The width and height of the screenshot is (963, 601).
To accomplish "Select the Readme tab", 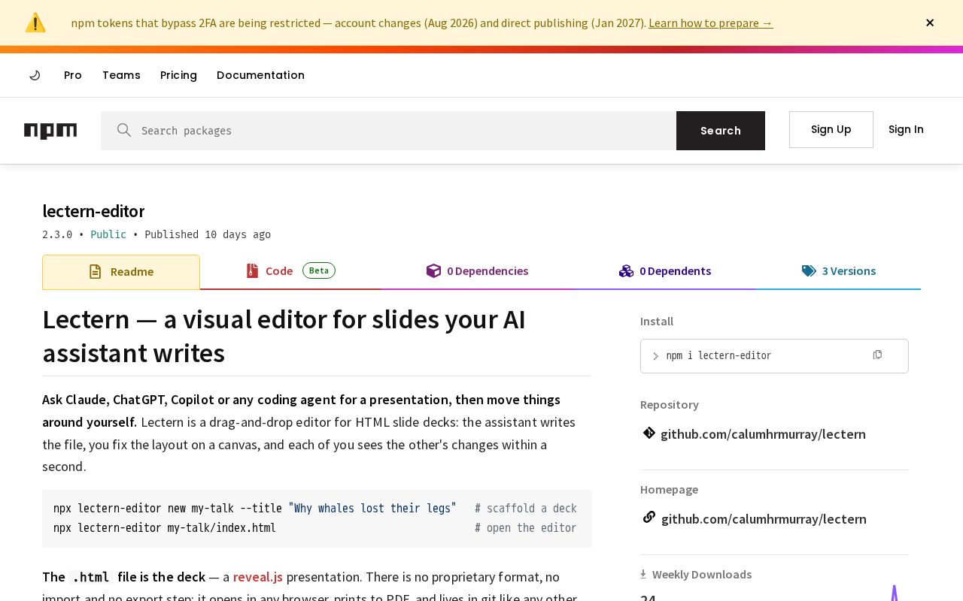I will tap(121, 272).
